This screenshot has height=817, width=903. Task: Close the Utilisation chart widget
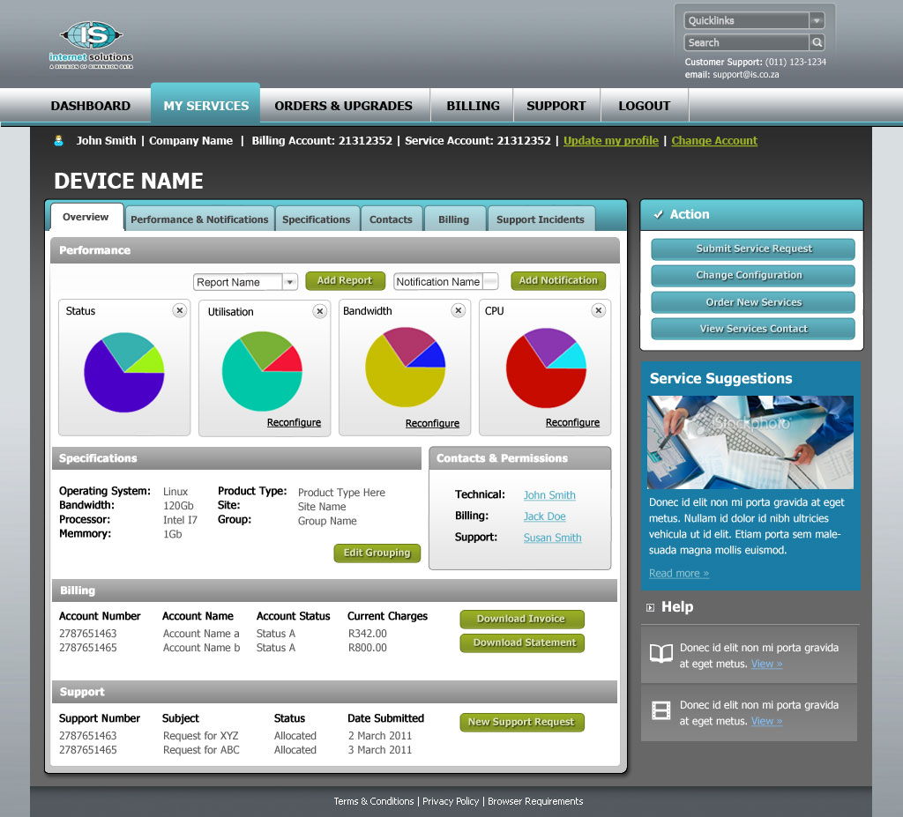(319, 311)
